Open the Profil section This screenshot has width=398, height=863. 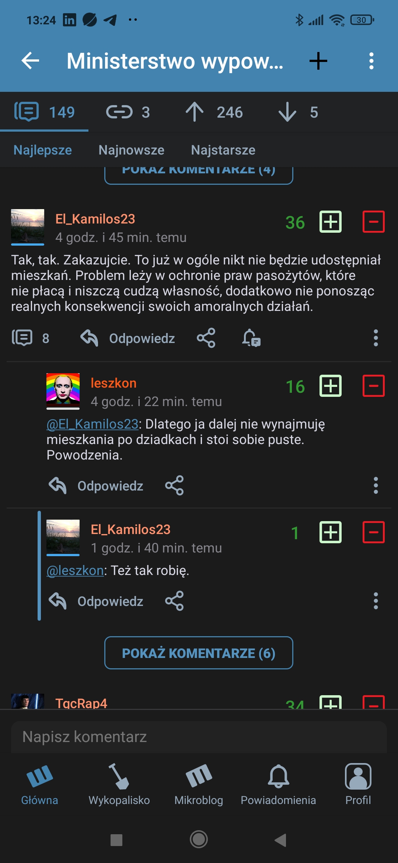(x=358, y=784)
